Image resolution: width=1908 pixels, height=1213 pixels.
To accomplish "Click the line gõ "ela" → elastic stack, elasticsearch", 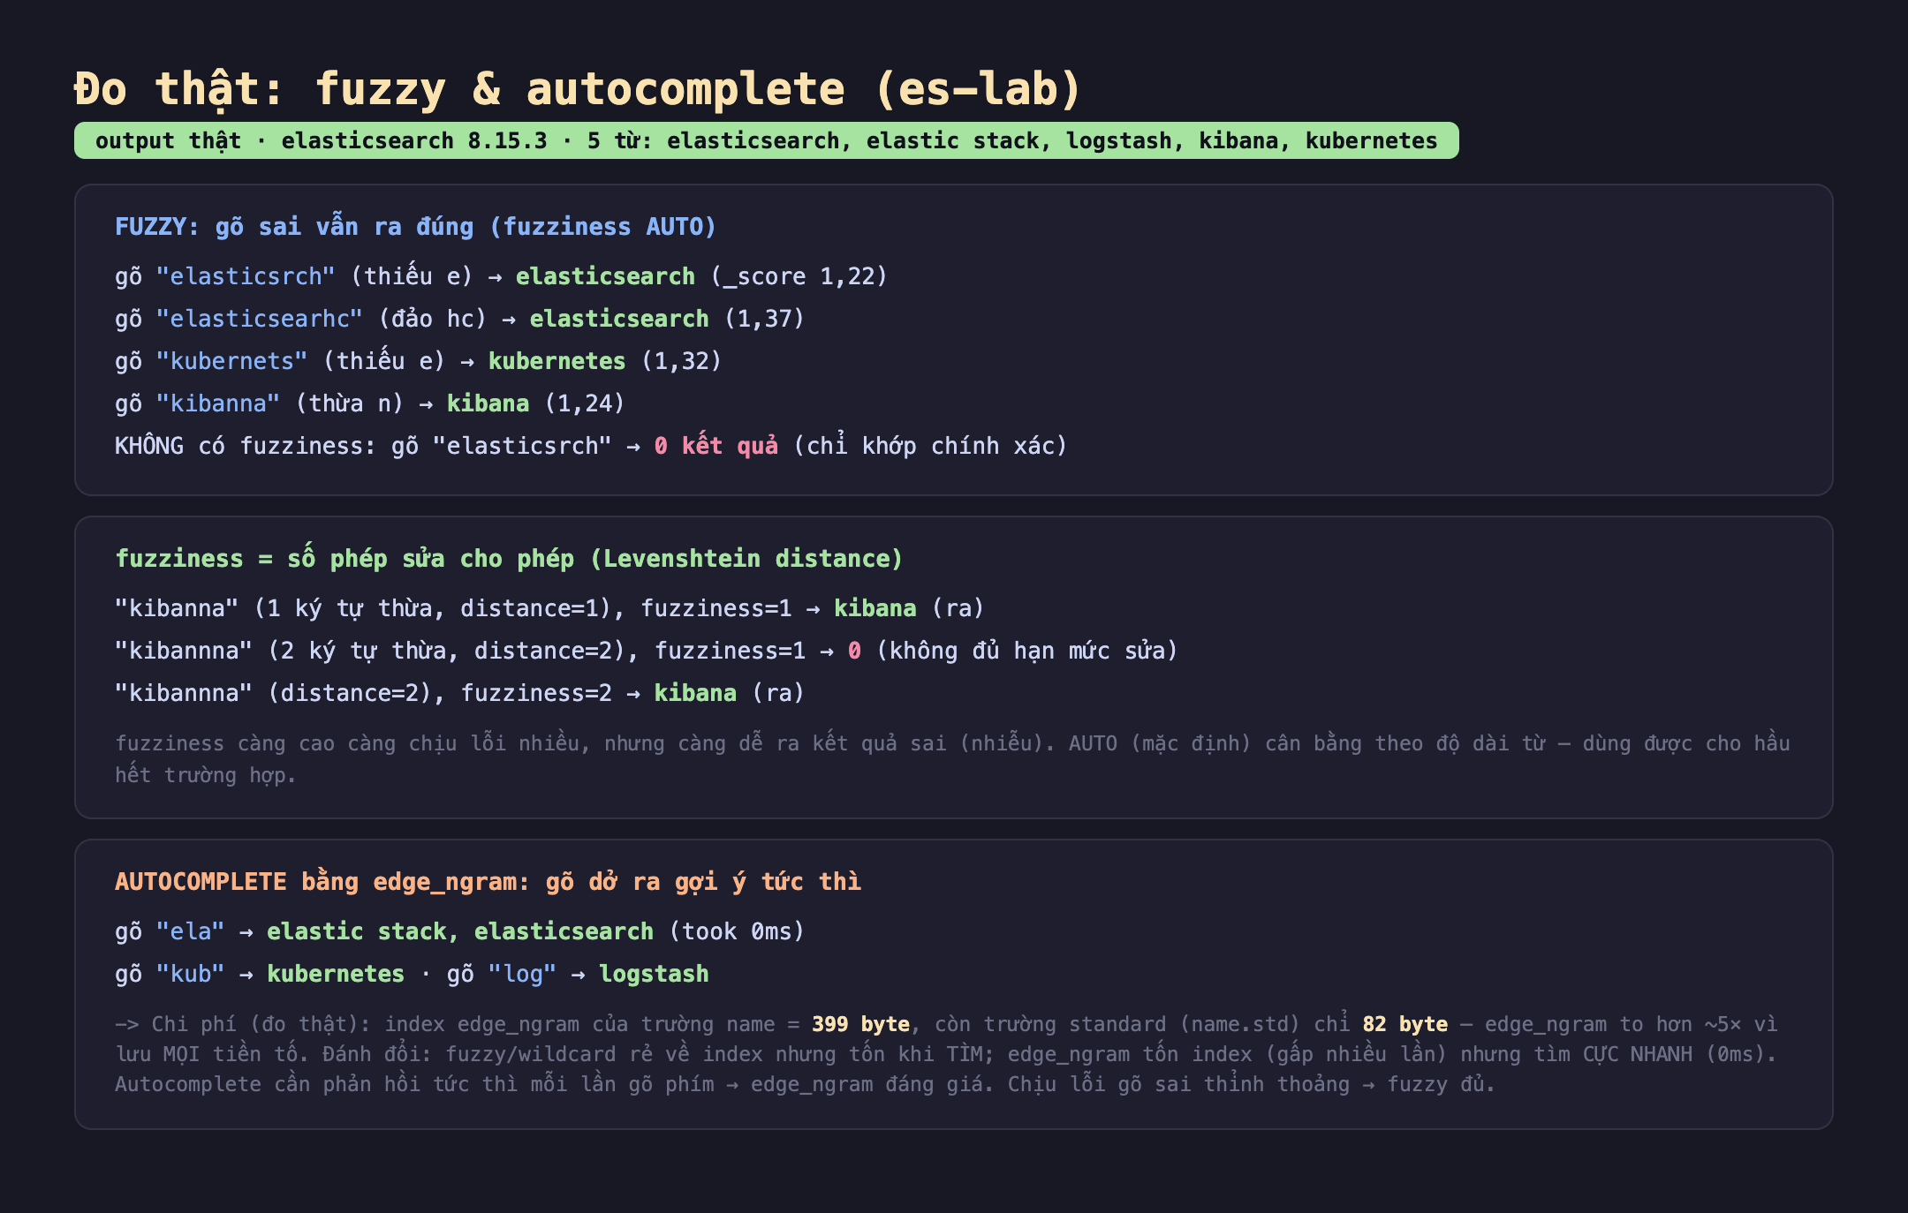I will [x=459, y=931].
